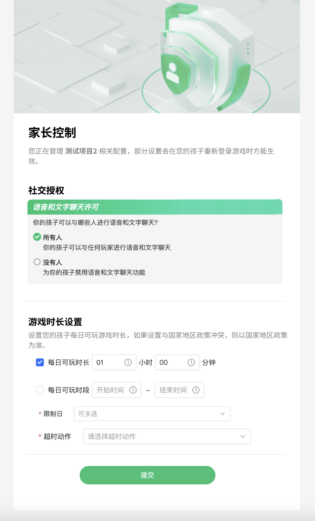Select the 没有人 radio option
The image size is (315, 521).
pyautogui.click(x=37, y=262)
